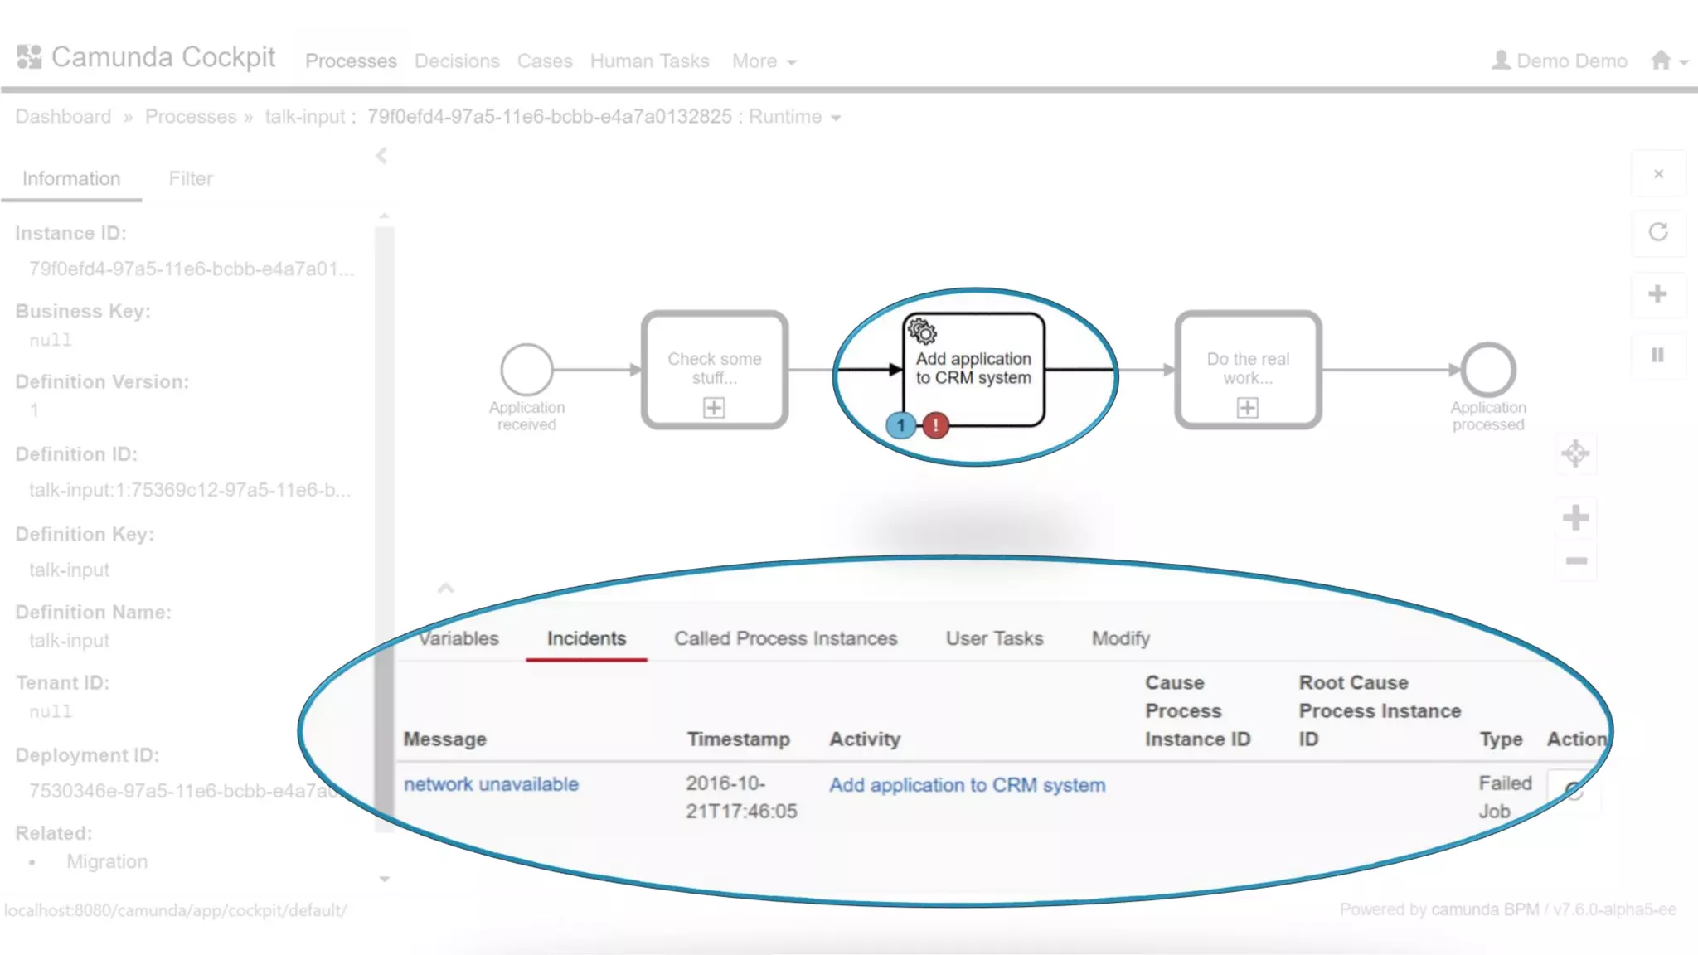
Task: Click the retry icon in the Action column
Action: (x=1574, y=792)
